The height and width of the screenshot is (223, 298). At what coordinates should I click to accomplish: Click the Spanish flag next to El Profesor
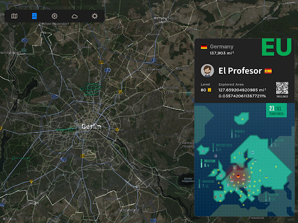pyautogui.click(x=268, y=71)
